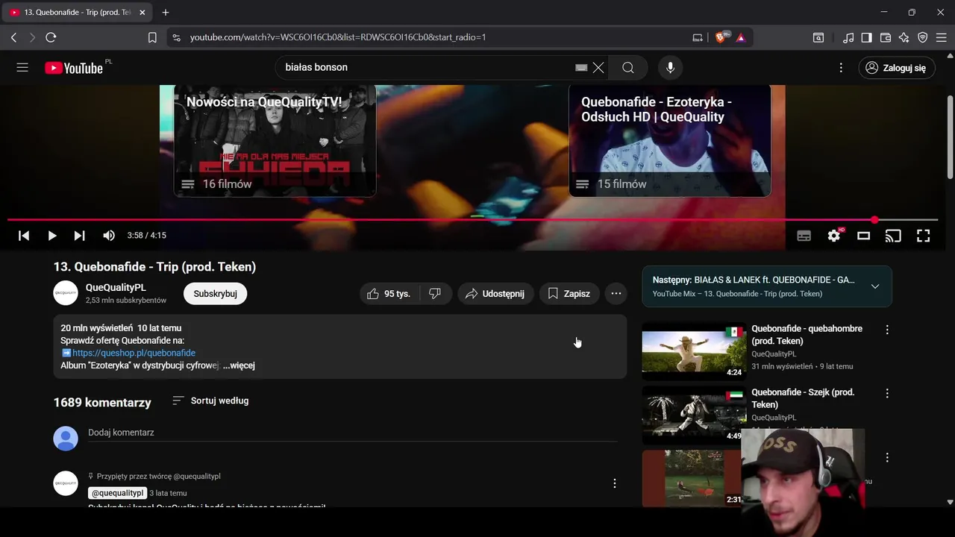Focus the Dodaj komentarz field
This screenshot has height=537, width=955.
[352, 433]
